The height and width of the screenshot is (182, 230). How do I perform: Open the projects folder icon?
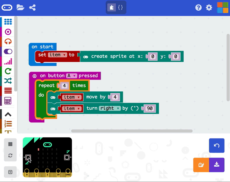point(20,7)
